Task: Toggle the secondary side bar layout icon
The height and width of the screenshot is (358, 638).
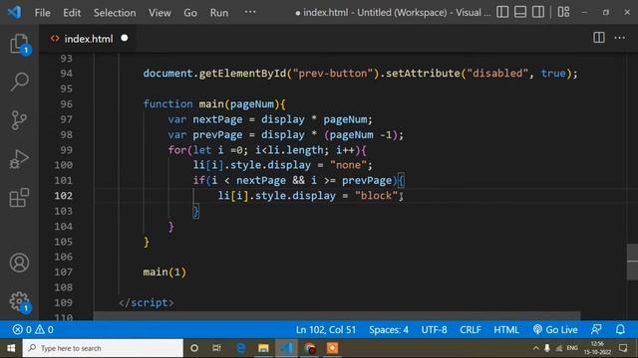Action: click(538, 12)
